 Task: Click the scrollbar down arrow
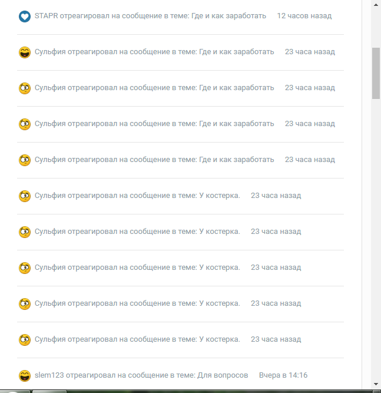click(376, 384)
